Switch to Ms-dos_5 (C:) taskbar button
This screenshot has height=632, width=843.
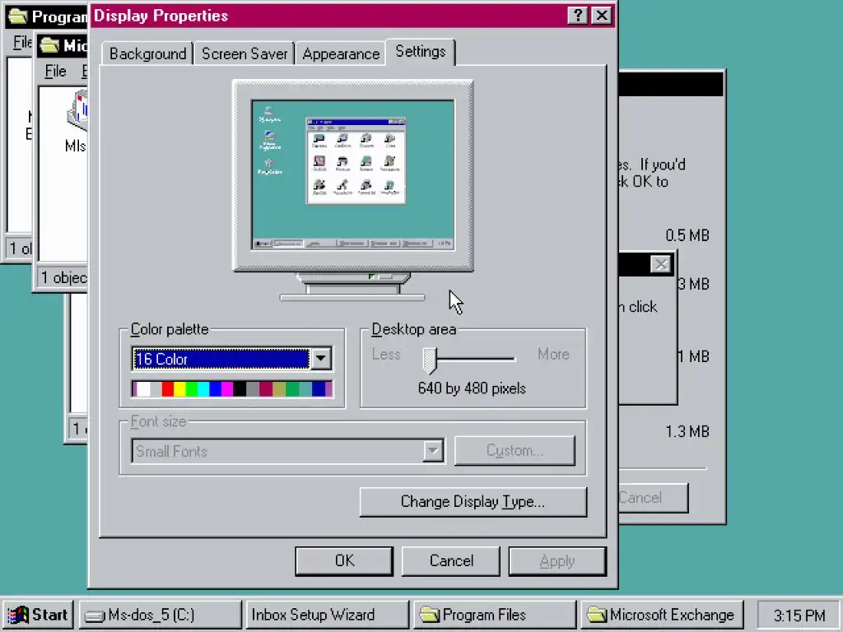tap(161, 615)
